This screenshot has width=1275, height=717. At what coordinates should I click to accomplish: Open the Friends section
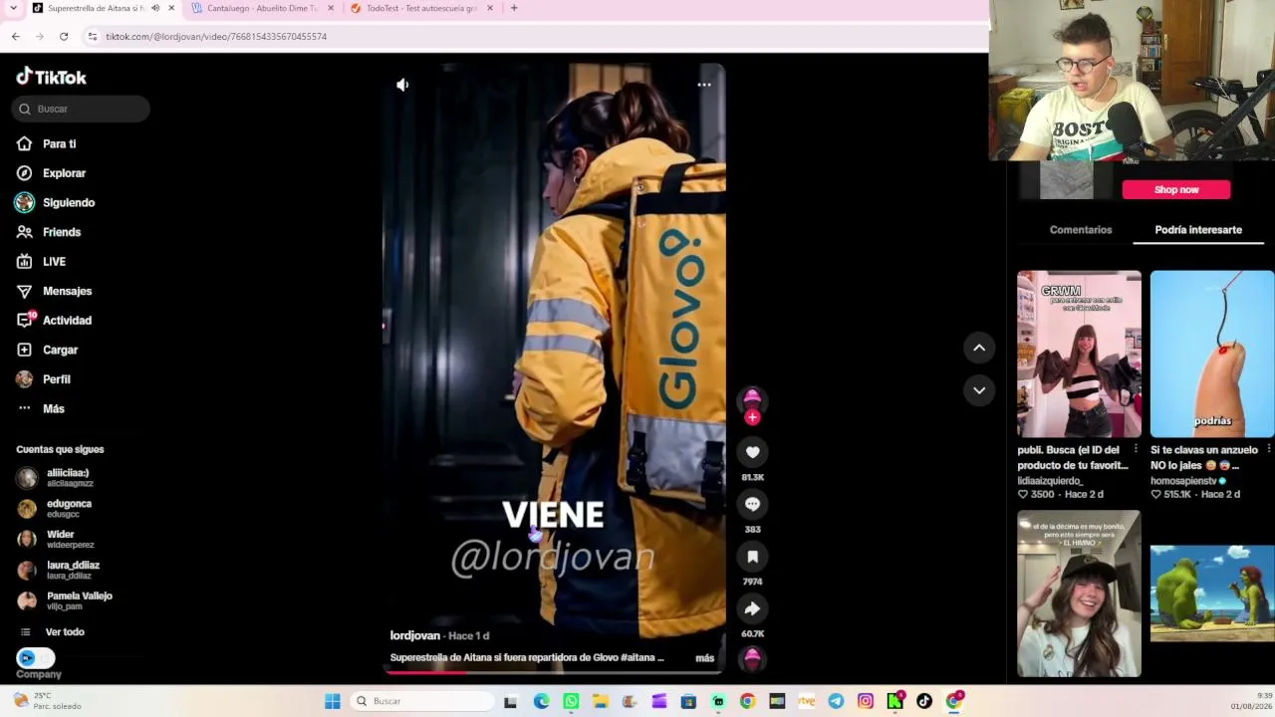pyautogui.click(x=49, y=232)
